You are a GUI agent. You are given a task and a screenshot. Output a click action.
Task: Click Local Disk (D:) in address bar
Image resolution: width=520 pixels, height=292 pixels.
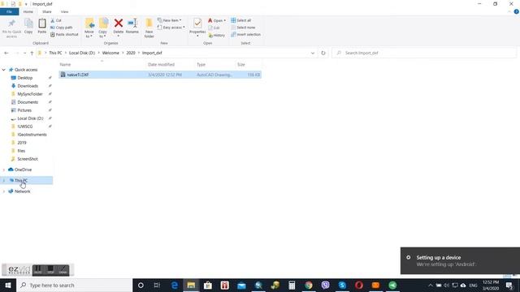click(82, 53)
